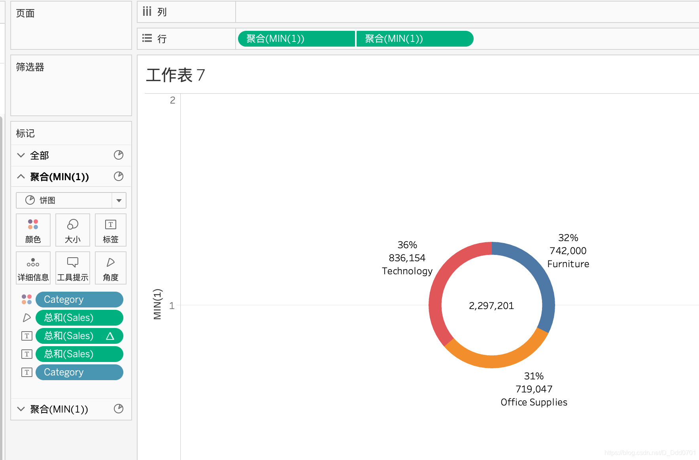The height and width of the screenshot is (460, 699).
Task: Click the worksheet title 工作表 7
Action: [x=176, y=75]
